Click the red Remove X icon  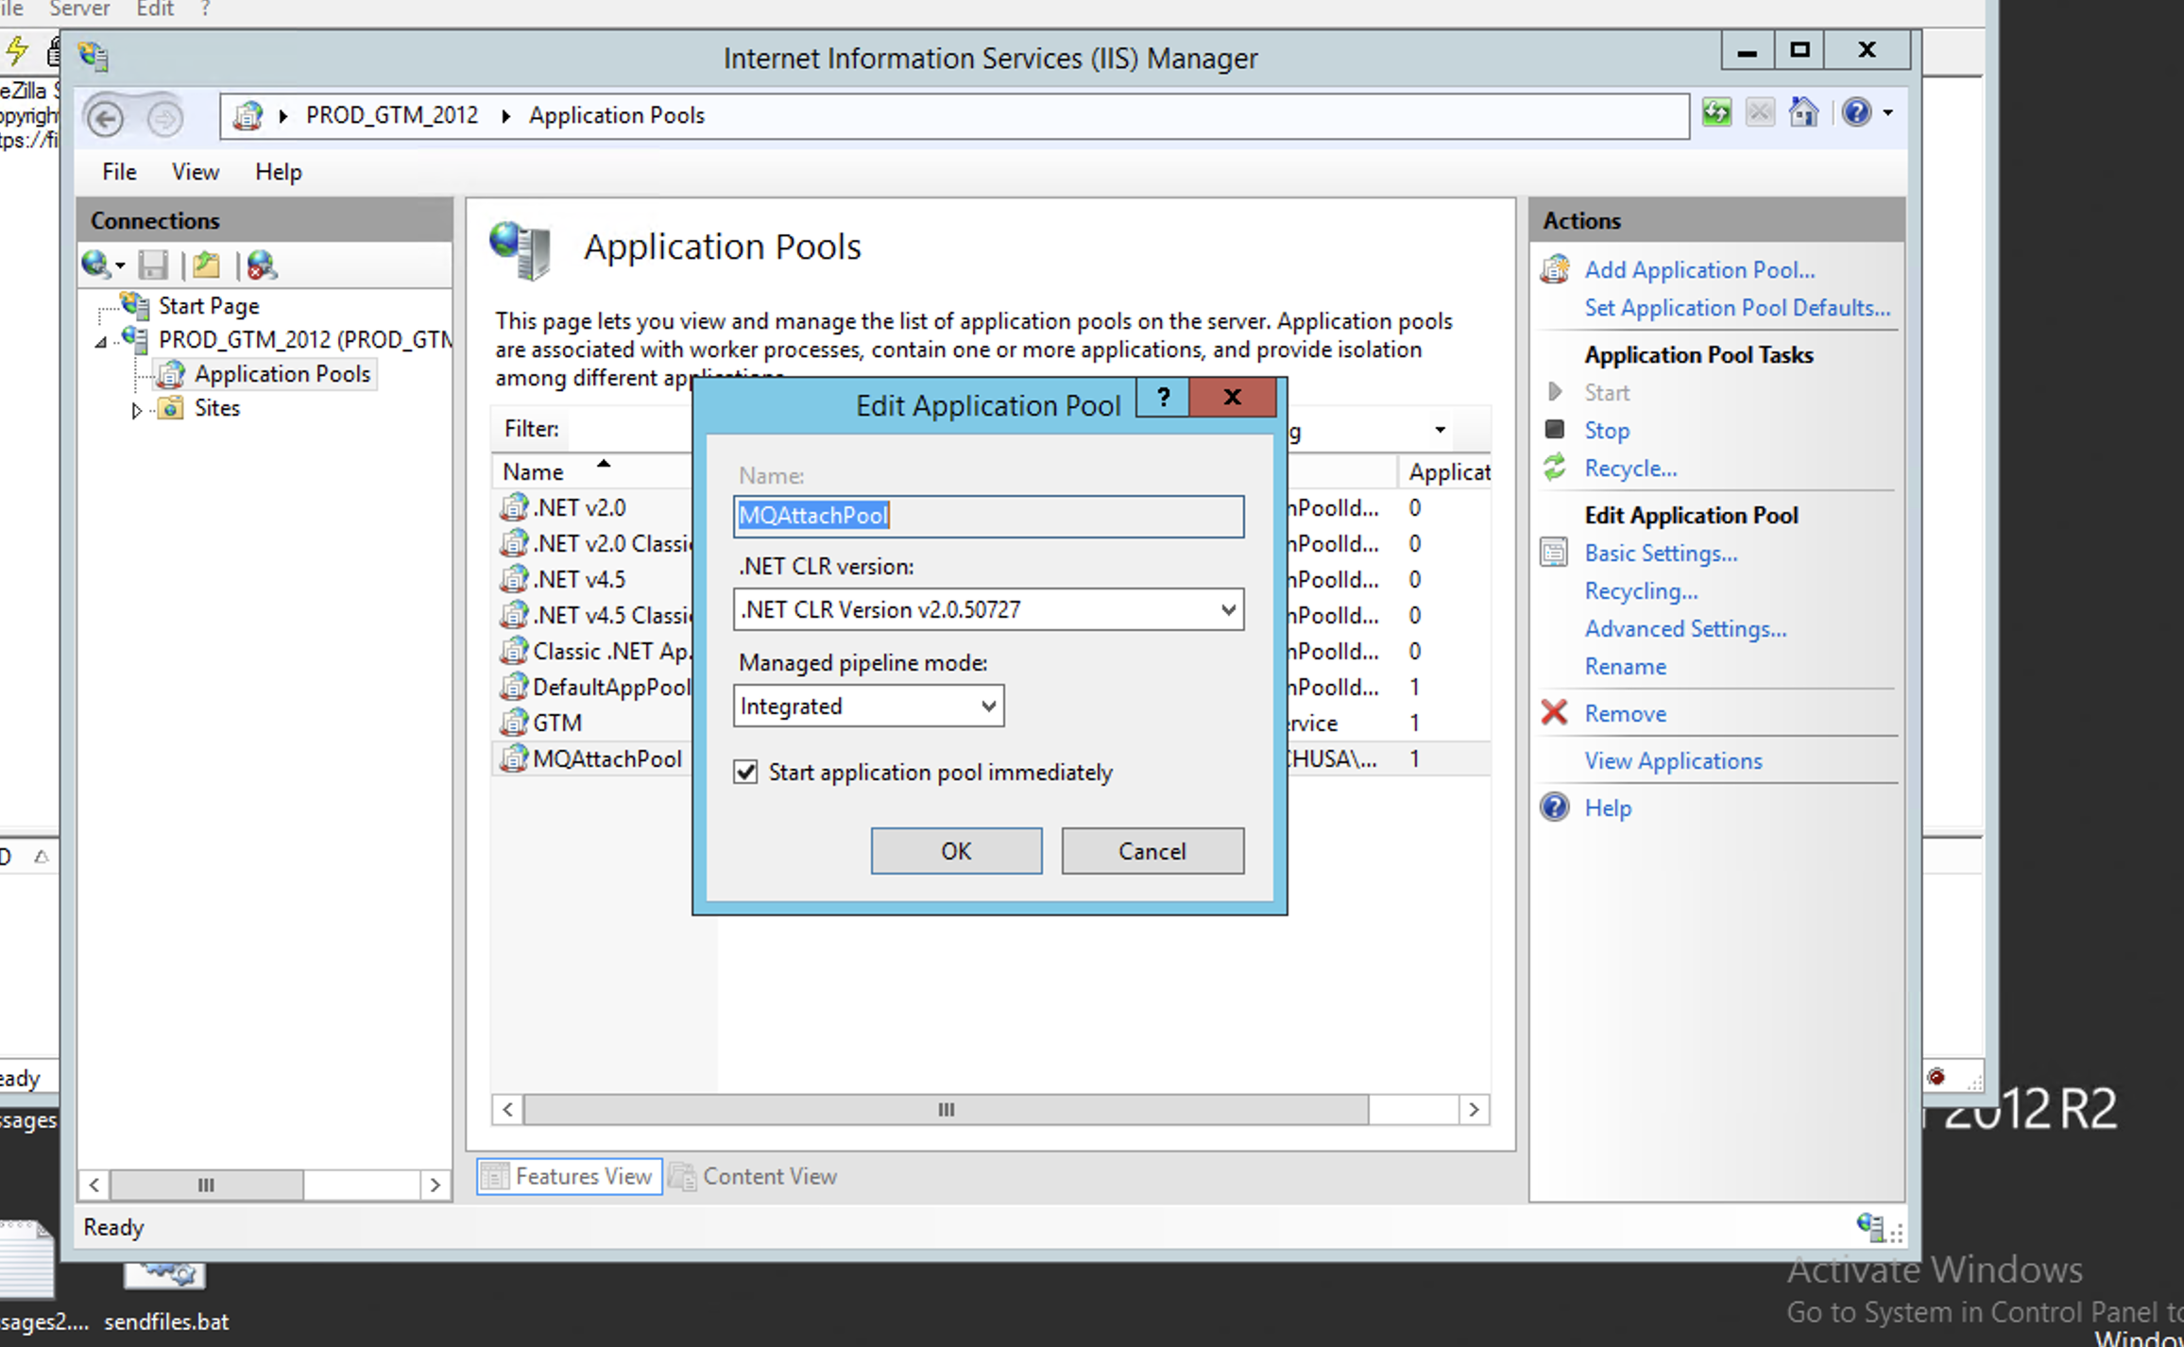coord(1554,713)
